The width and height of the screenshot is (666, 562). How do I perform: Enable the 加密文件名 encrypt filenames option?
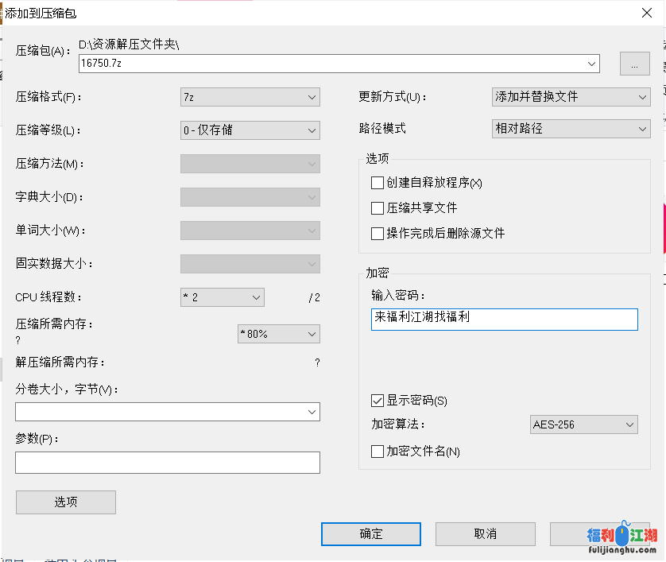click(x=378, y=451)
